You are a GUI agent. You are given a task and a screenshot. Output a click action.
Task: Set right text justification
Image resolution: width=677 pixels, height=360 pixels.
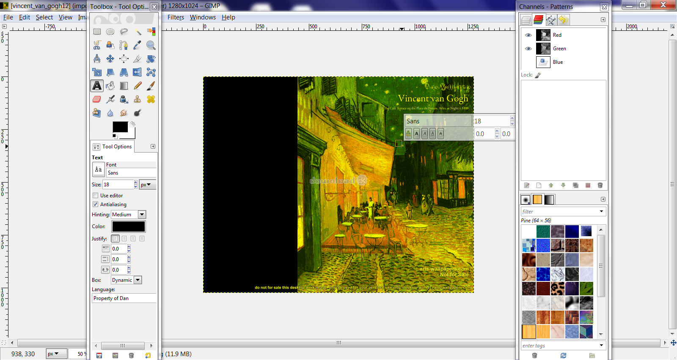pos(124,239)
